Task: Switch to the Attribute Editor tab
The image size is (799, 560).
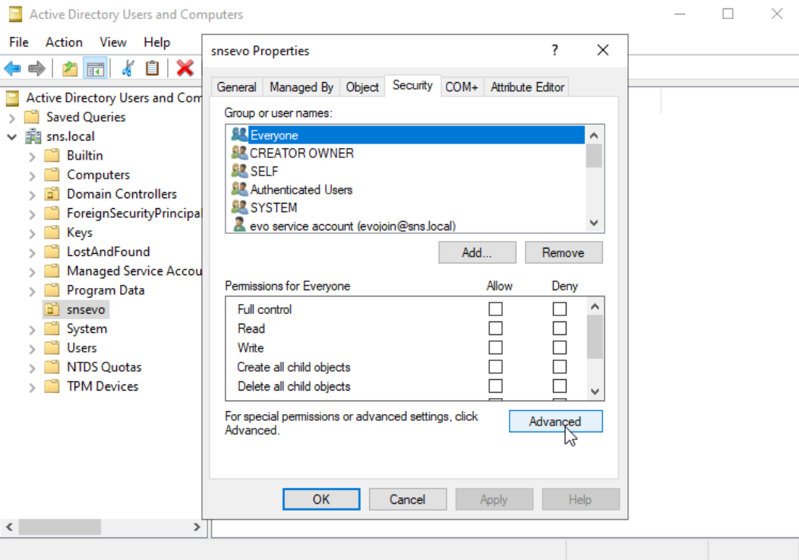Action: pos(527,87)
